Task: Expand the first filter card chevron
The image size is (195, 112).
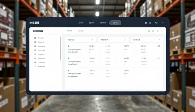Action: pyautogui.click(x=92, y=40)
